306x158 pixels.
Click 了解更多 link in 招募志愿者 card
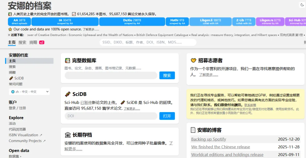209,75
